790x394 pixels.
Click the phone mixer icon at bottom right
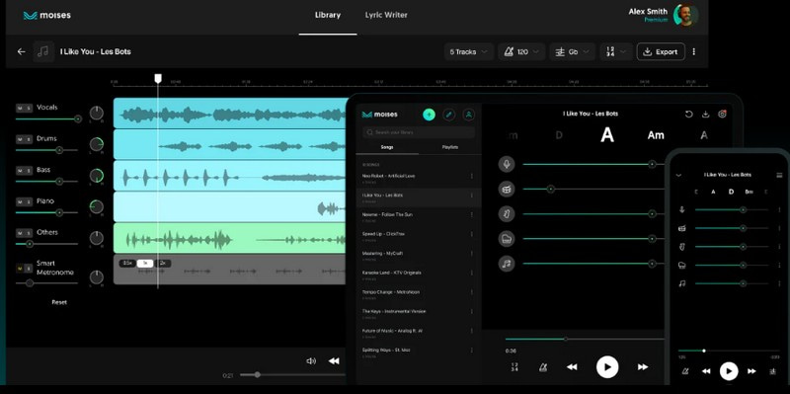coord(772,371)
